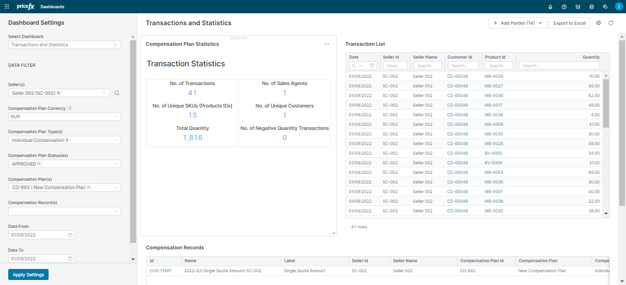This screenshot has height=285, width=626.
Task: Open the user avatar J menu
Action: (x=619, y=7)
